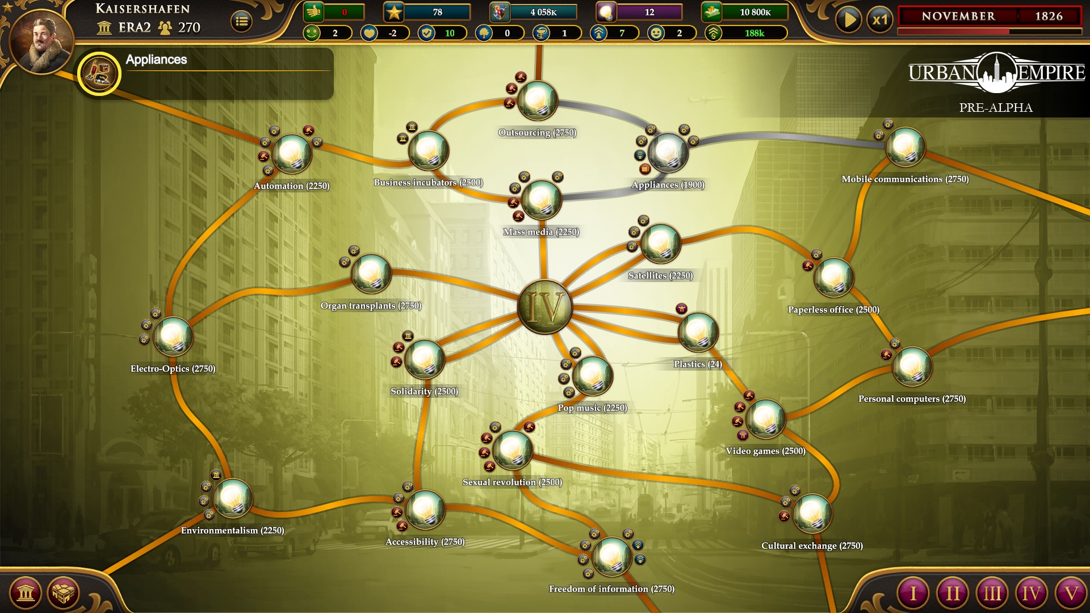Click the city coat of arms icon
The image size is (1090, 613).
point(501,12)
